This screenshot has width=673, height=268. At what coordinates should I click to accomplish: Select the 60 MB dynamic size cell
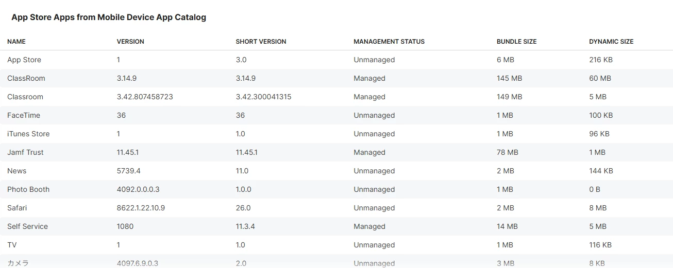[x=600, y=78]
